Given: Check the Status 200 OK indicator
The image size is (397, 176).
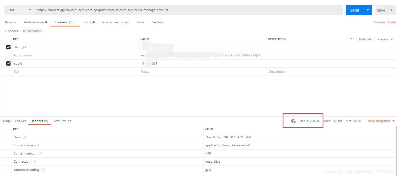Looking at the screenshot, I should tap(310, 121).
